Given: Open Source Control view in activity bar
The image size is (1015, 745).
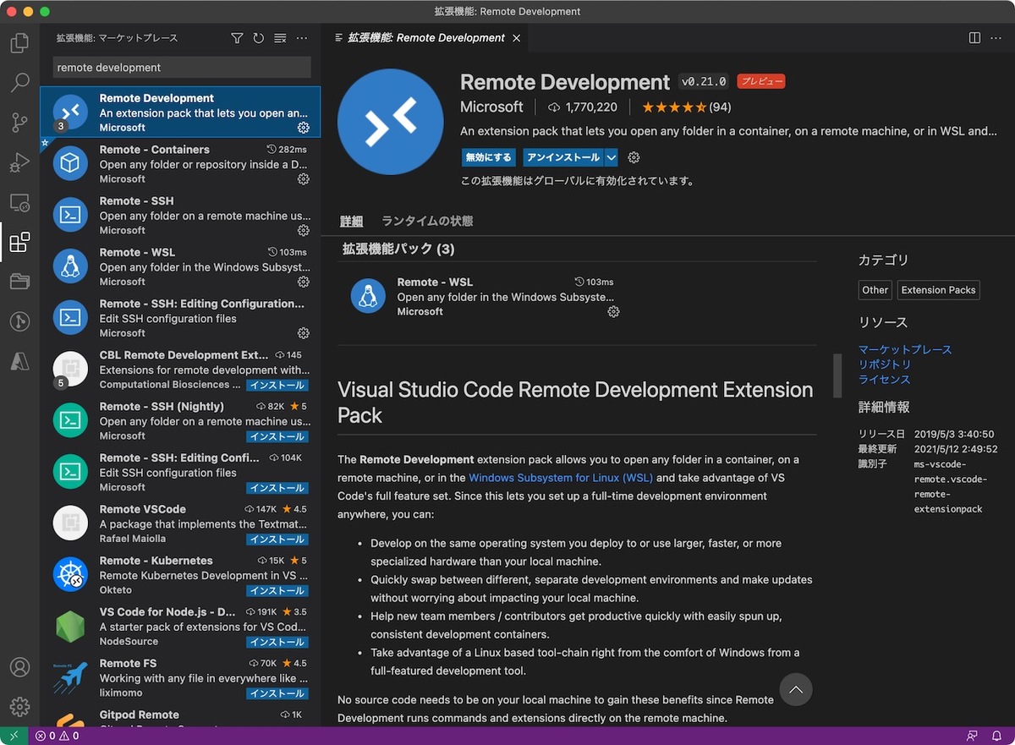Looking at the screenshot, I should click(19, 123).
